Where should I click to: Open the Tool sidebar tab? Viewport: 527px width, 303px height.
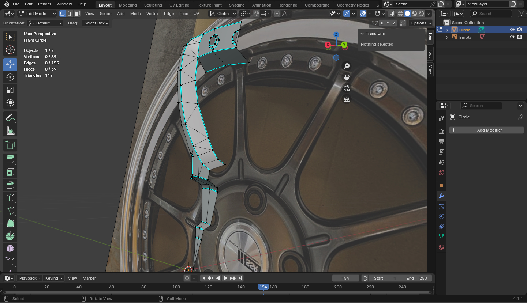[x=430, y=53]
